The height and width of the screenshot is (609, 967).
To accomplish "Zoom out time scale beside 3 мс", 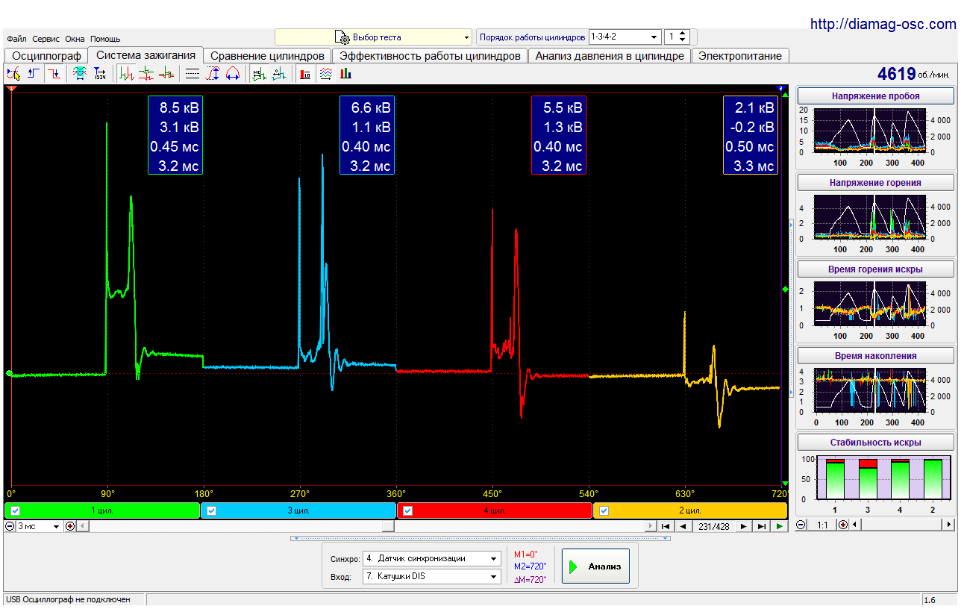I will pyautogui.click(x=10, y=526).
